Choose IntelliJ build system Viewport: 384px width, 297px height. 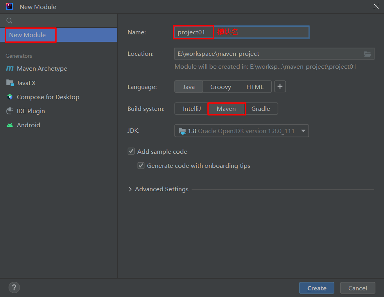click(192, 109)
